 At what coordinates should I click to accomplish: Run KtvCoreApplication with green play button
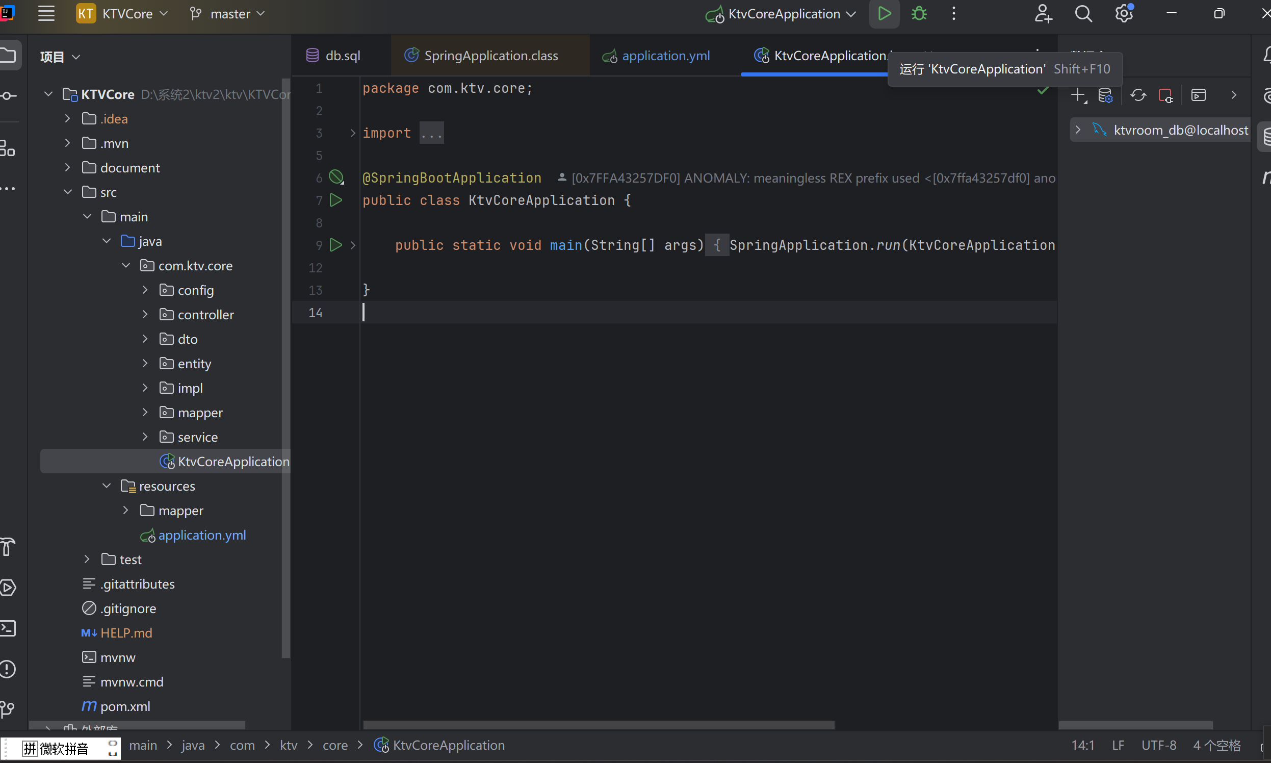pyautogui.click(x=884, y=14)
